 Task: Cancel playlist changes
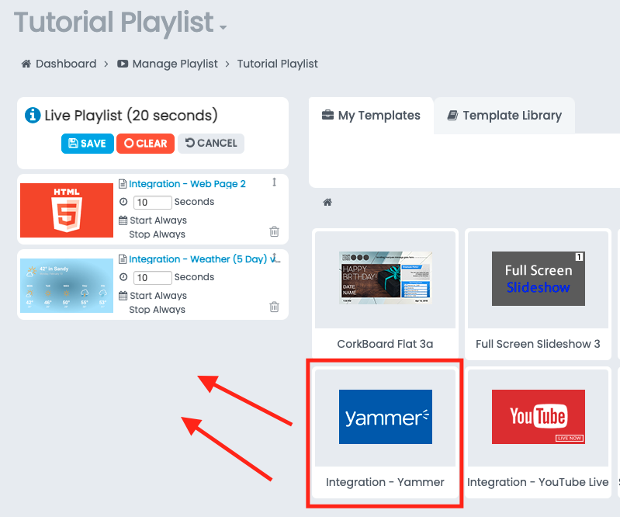[x=211, y=143]
